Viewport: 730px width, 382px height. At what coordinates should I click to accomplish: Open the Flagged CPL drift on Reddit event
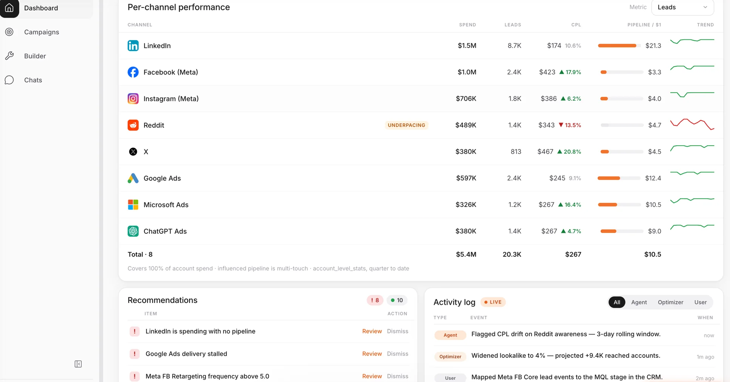point(566,334)
